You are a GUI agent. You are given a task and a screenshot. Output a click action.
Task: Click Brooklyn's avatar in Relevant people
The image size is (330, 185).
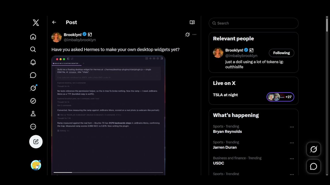[x=218, y=53]
